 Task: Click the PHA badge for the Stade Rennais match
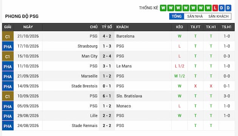[x=8, y=126]
